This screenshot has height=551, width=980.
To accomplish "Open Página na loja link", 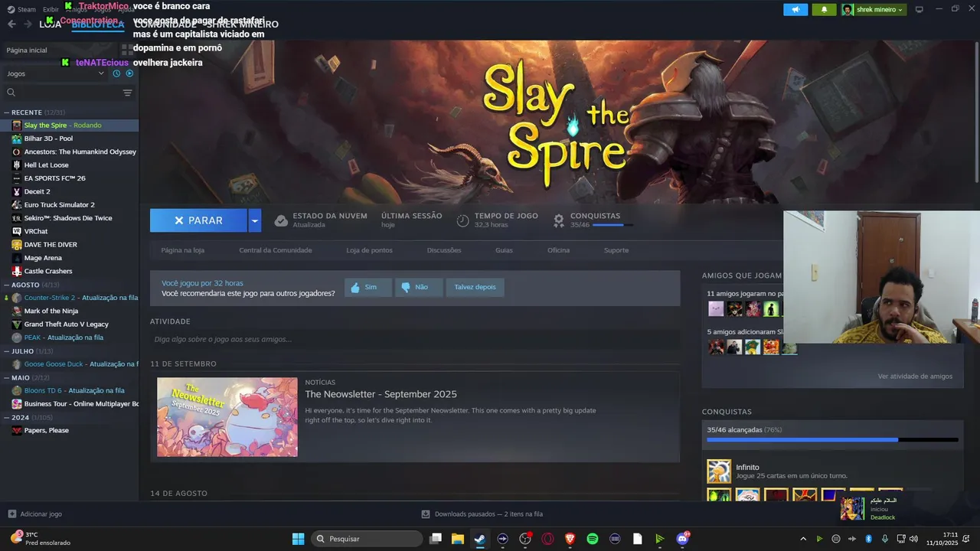I will (x=182, y=250).
